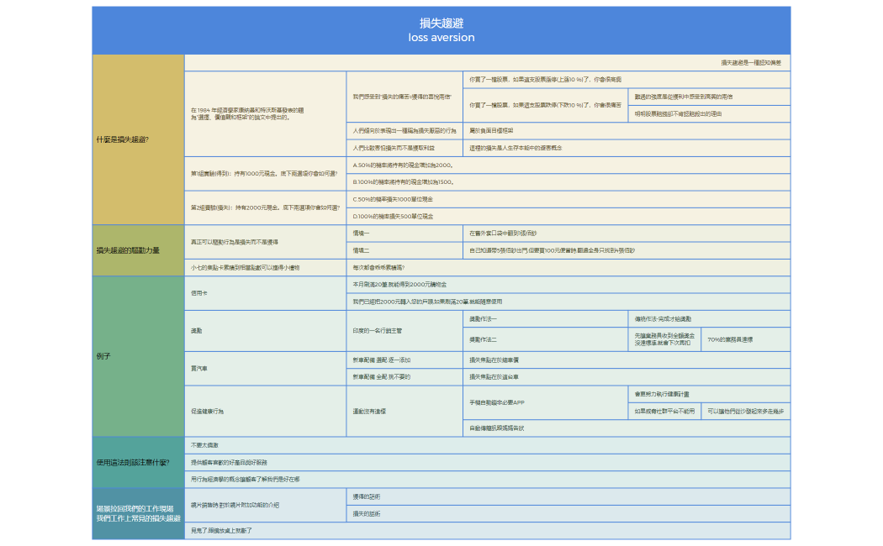Select the '獎勵' cell
The width and height of the screenshot is (883, 546).
click(265, 331)
